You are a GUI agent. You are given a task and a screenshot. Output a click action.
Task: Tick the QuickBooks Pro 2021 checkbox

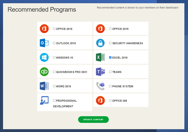coord(54,72)
